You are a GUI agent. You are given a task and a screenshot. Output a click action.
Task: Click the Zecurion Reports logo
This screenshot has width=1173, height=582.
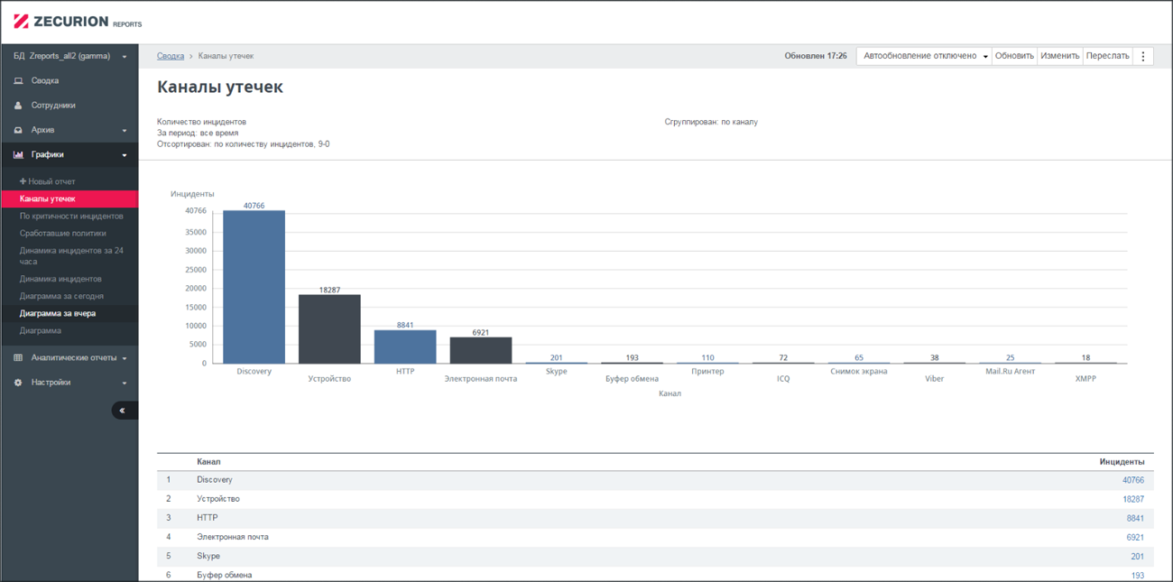(x=78, y=22)
